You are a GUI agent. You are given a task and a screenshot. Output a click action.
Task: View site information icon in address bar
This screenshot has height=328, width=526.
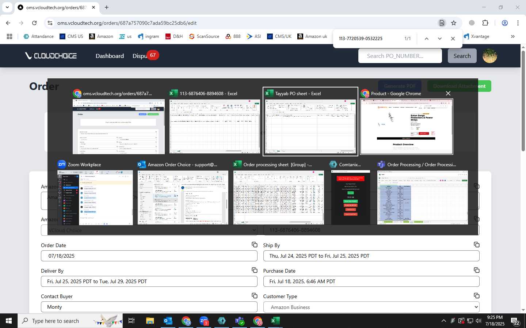(50, 23)
